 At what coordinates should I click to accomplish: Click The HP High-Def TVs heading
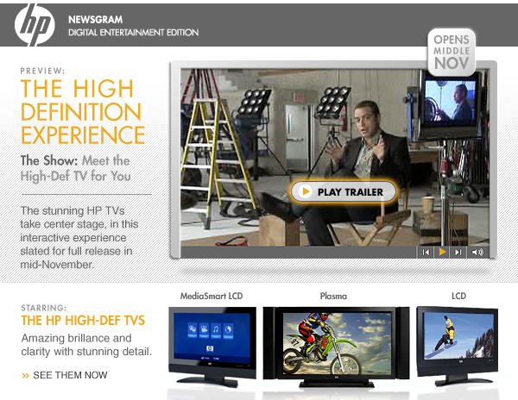coord(83,321)
